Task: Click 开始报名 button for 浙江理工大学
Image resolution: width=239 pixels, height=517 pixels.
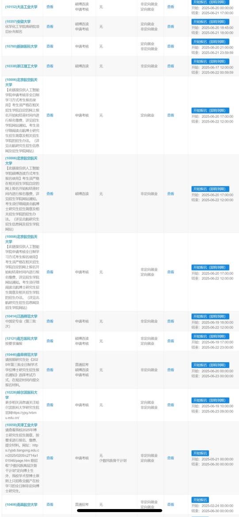Action: (x=210, y=61)
